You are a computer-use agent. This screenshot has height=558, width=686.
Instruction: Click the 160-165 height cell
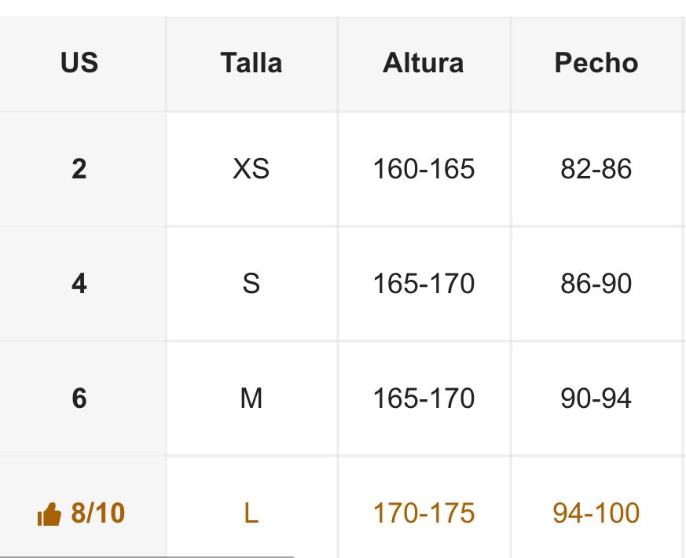[x=424, y=169]
